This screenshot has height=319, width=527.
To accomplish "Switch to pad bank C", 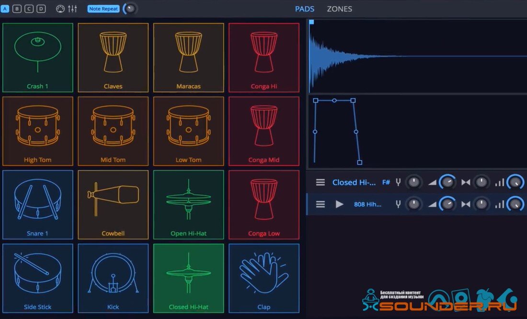I will click(x=29, y=9).
